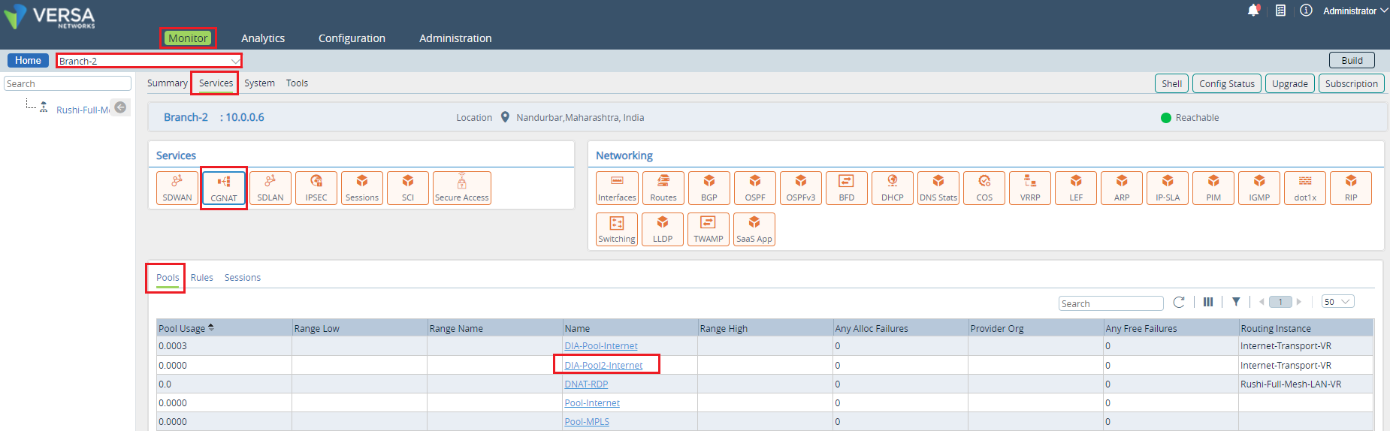Open the column chooser icon

[x=1208, y=302]
